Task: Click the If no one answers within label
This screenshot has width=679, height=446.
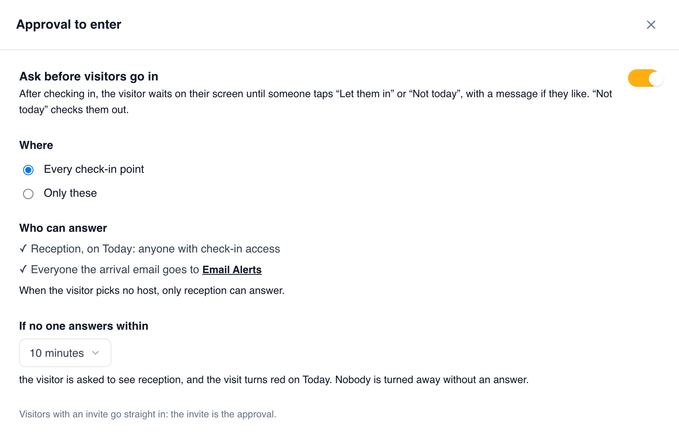Action: click(x=84, y=326)
